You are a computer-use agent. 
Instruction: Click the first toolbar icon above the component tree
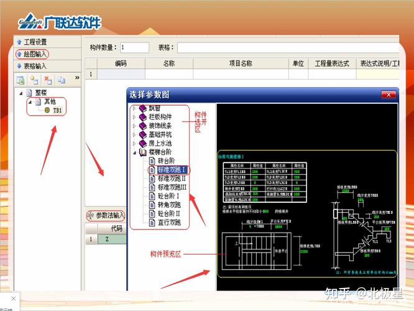21,80
